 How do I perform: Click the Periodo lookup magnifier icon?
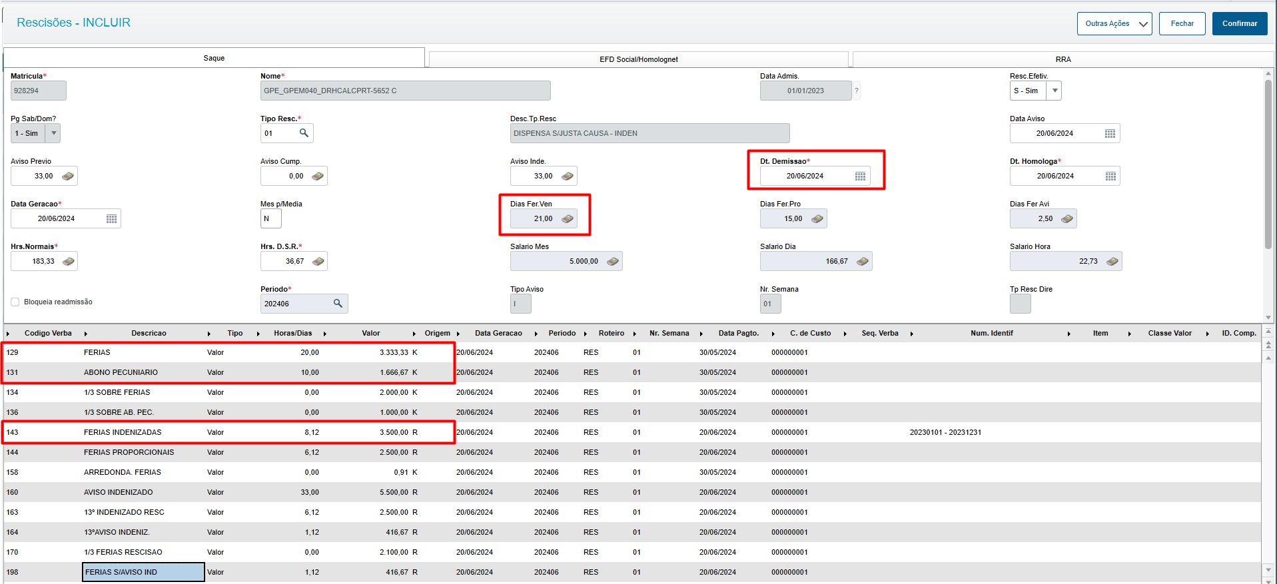(x=338, y=304)
